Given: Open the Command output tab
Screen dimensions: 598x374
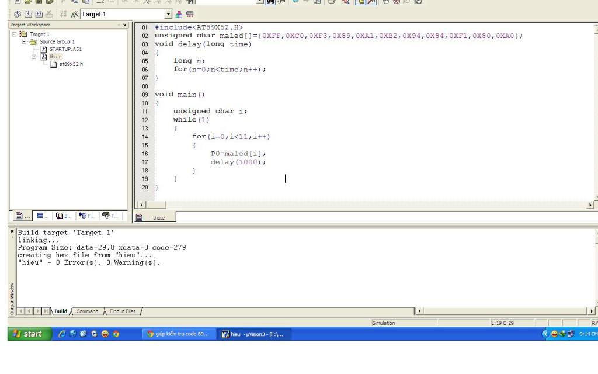Looking at the screenshot, I should [x=87, y=311].
